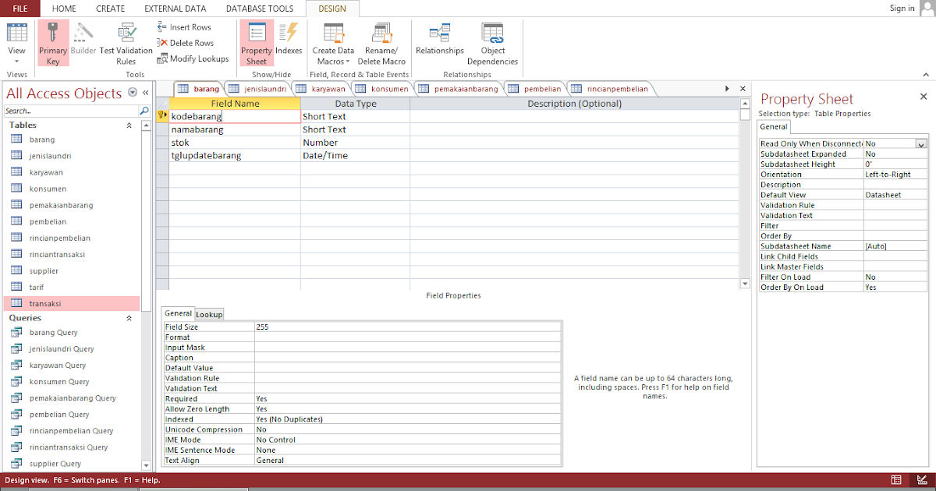The image size is (936, 491).
Task: Switch to the HOME ribbon tab
Action: pos(64,9)
